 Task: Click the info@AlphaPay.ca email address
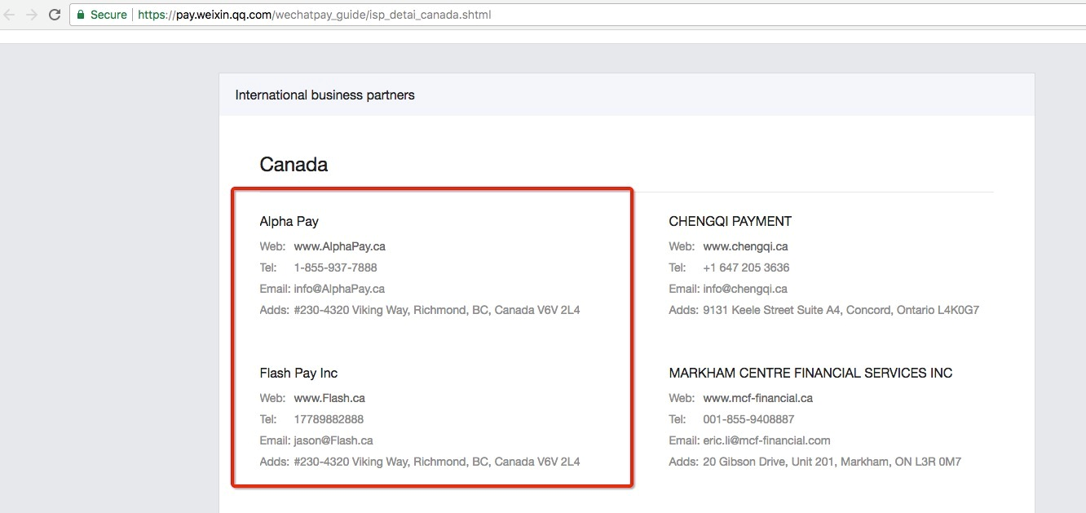(x=339, y=289)
